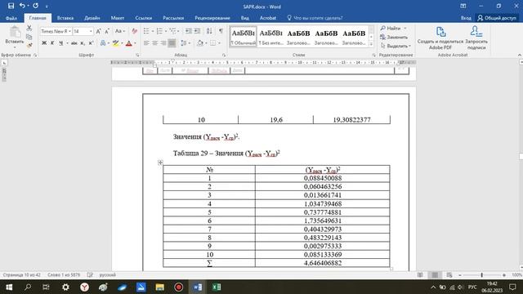Cut the selection with the scissors icon
Viewport: 523px width, 294px height.
point(29,28)
